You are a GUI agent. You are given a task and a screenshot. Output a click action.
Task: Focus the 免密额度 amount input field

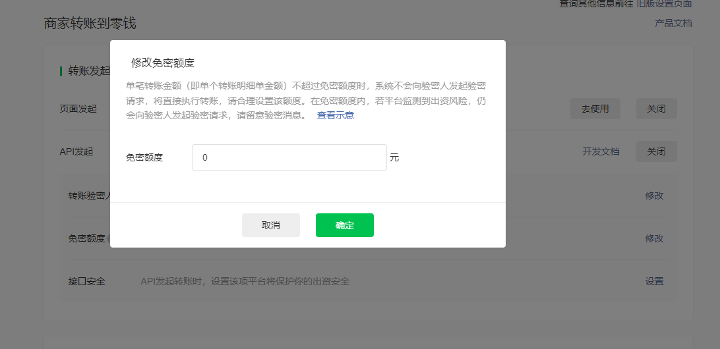tap(289, 157)
